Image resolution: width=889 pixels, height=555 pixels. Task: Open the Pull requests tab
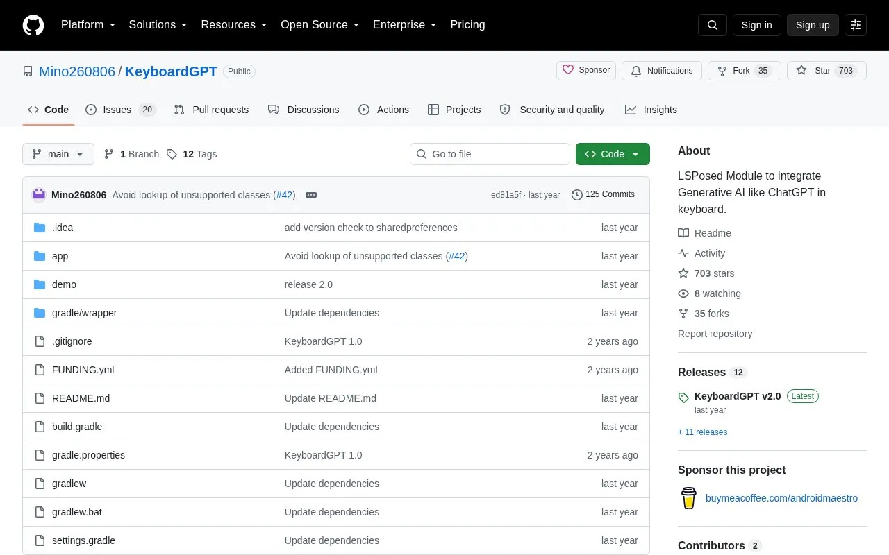[211, 110]
